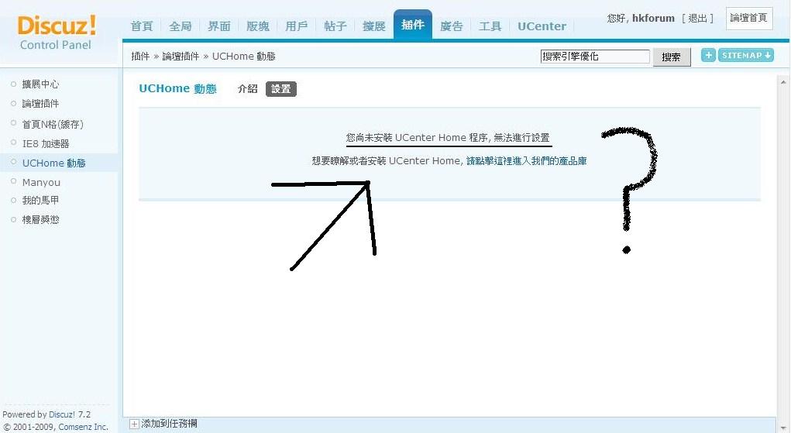Click the scrollbar up arrow
This screenshot has height=433, width=791.
pyautogui.click(x=783, y=82)
